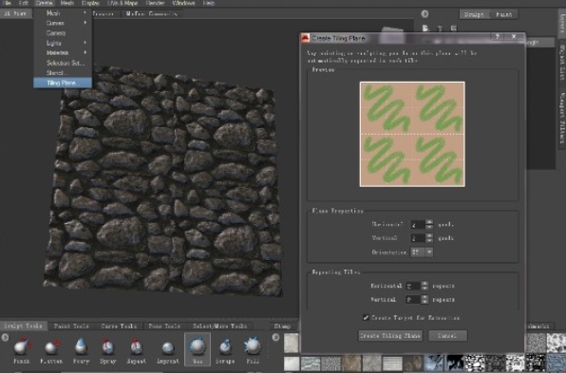Viewport: 566px width, 373px height.
Task: Open the Edit menu
Action: (24, 3)
